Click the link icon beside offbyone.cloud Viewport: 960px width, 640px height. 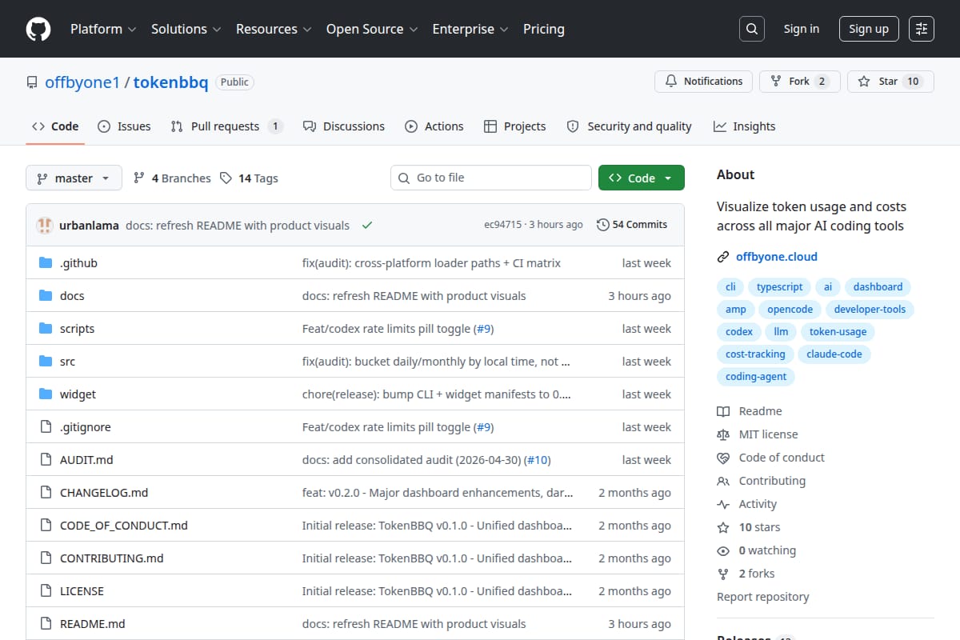click(723, 257)
